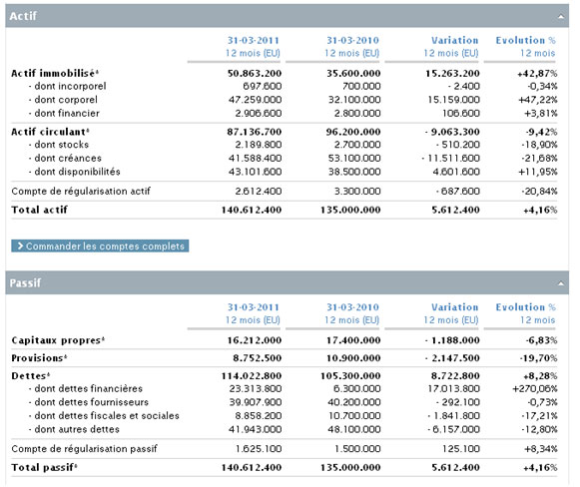Collapse the Actif section with its arrow
Viewport: 580px width, 487px height.
(x=561, y=16)
